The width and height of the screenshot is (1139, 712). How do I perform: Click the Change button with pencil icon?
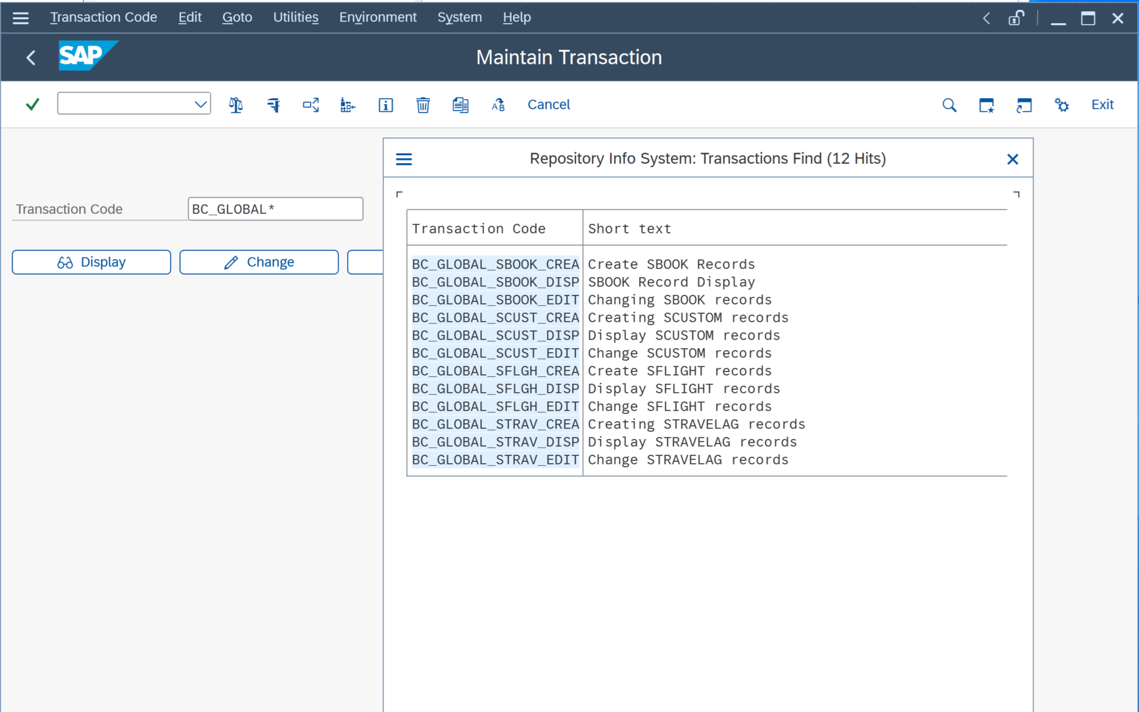[259, 262]
